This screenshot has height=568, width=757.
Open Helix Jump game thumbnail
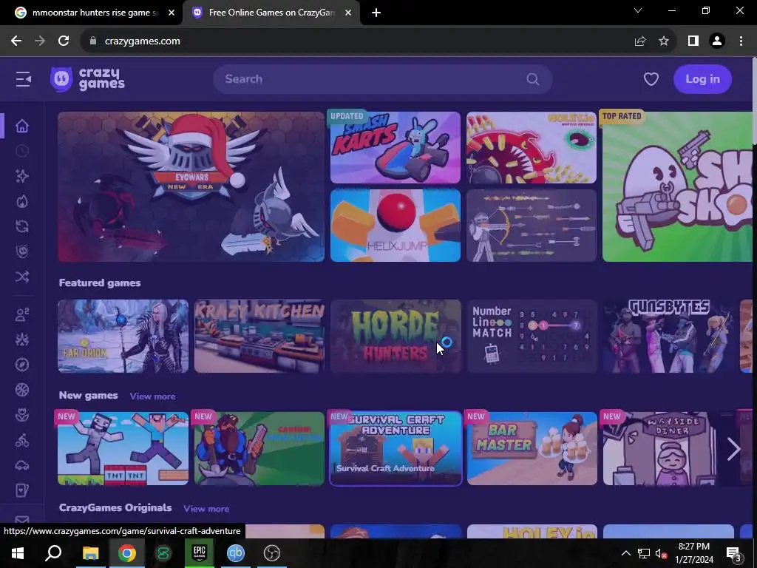point(396,226)
